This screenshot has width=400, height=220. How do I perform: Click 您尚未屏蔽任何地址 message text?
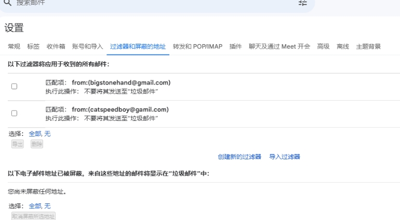click(37, 191)
